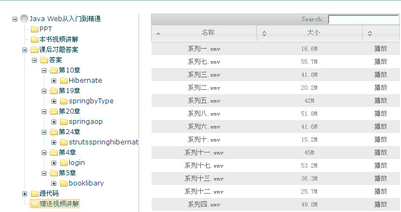This screenshot has width=401, height=212.
Task: Sort table by 大小 column header
Action: (310, 33)
